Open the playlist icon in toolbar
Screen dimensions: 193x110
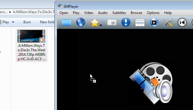(x=140, y=23)
